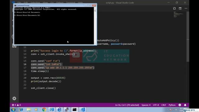Open the Terminal menu in VS Code
The width and height of the screenshot is (199, 112).
[x=71, y=2]
